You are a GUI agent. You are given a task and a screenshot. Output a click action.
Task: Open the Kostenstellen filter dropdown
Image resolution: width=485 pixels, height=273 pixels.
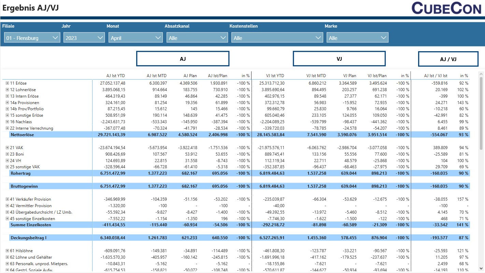pyautogui.click(x=277, y=38)
